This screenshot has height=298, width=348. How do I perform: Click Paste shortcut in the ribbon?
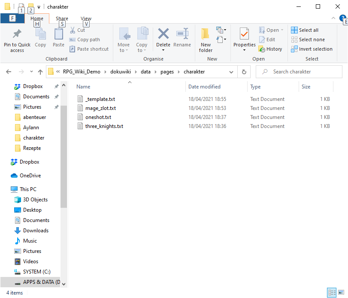click(89, 49)
